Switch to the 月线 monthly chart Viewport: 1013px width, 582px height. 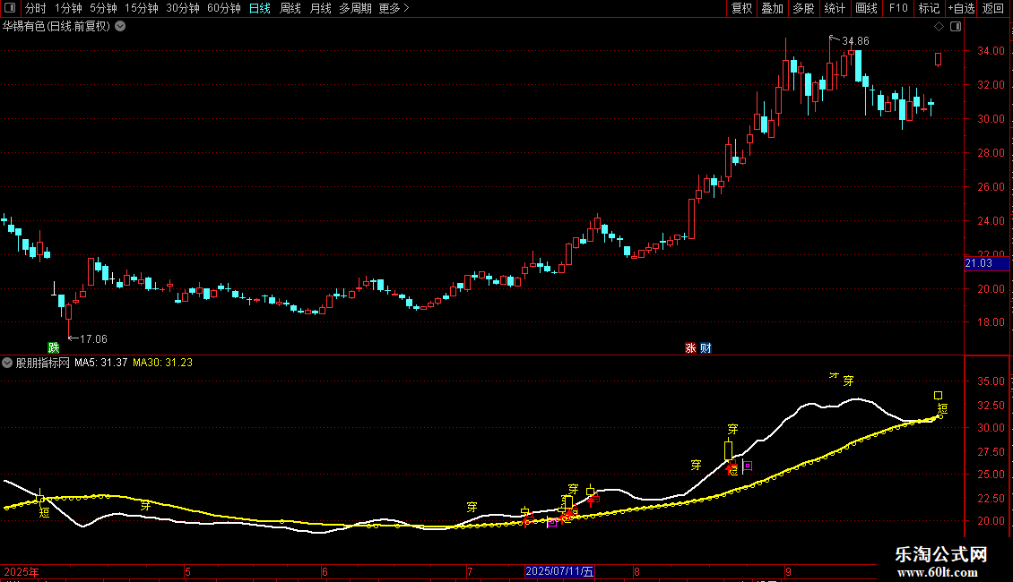click(x=320, y=8)
